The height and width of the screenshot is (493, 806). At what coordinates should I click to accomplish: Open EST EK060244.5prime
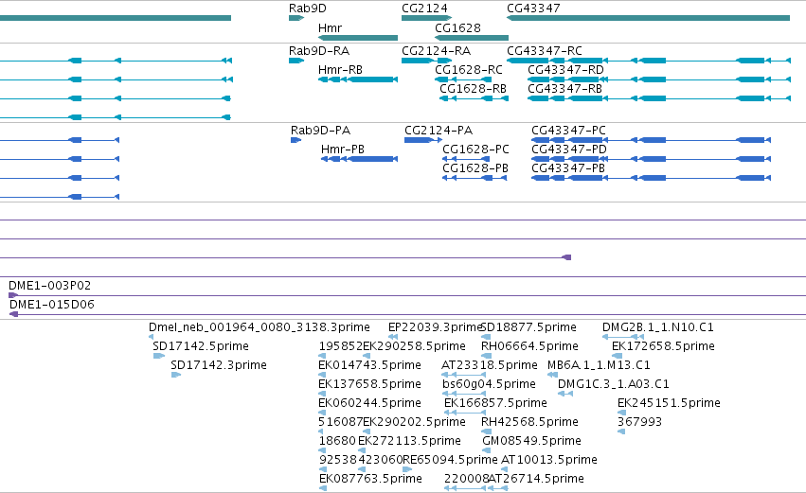[369, 404]
